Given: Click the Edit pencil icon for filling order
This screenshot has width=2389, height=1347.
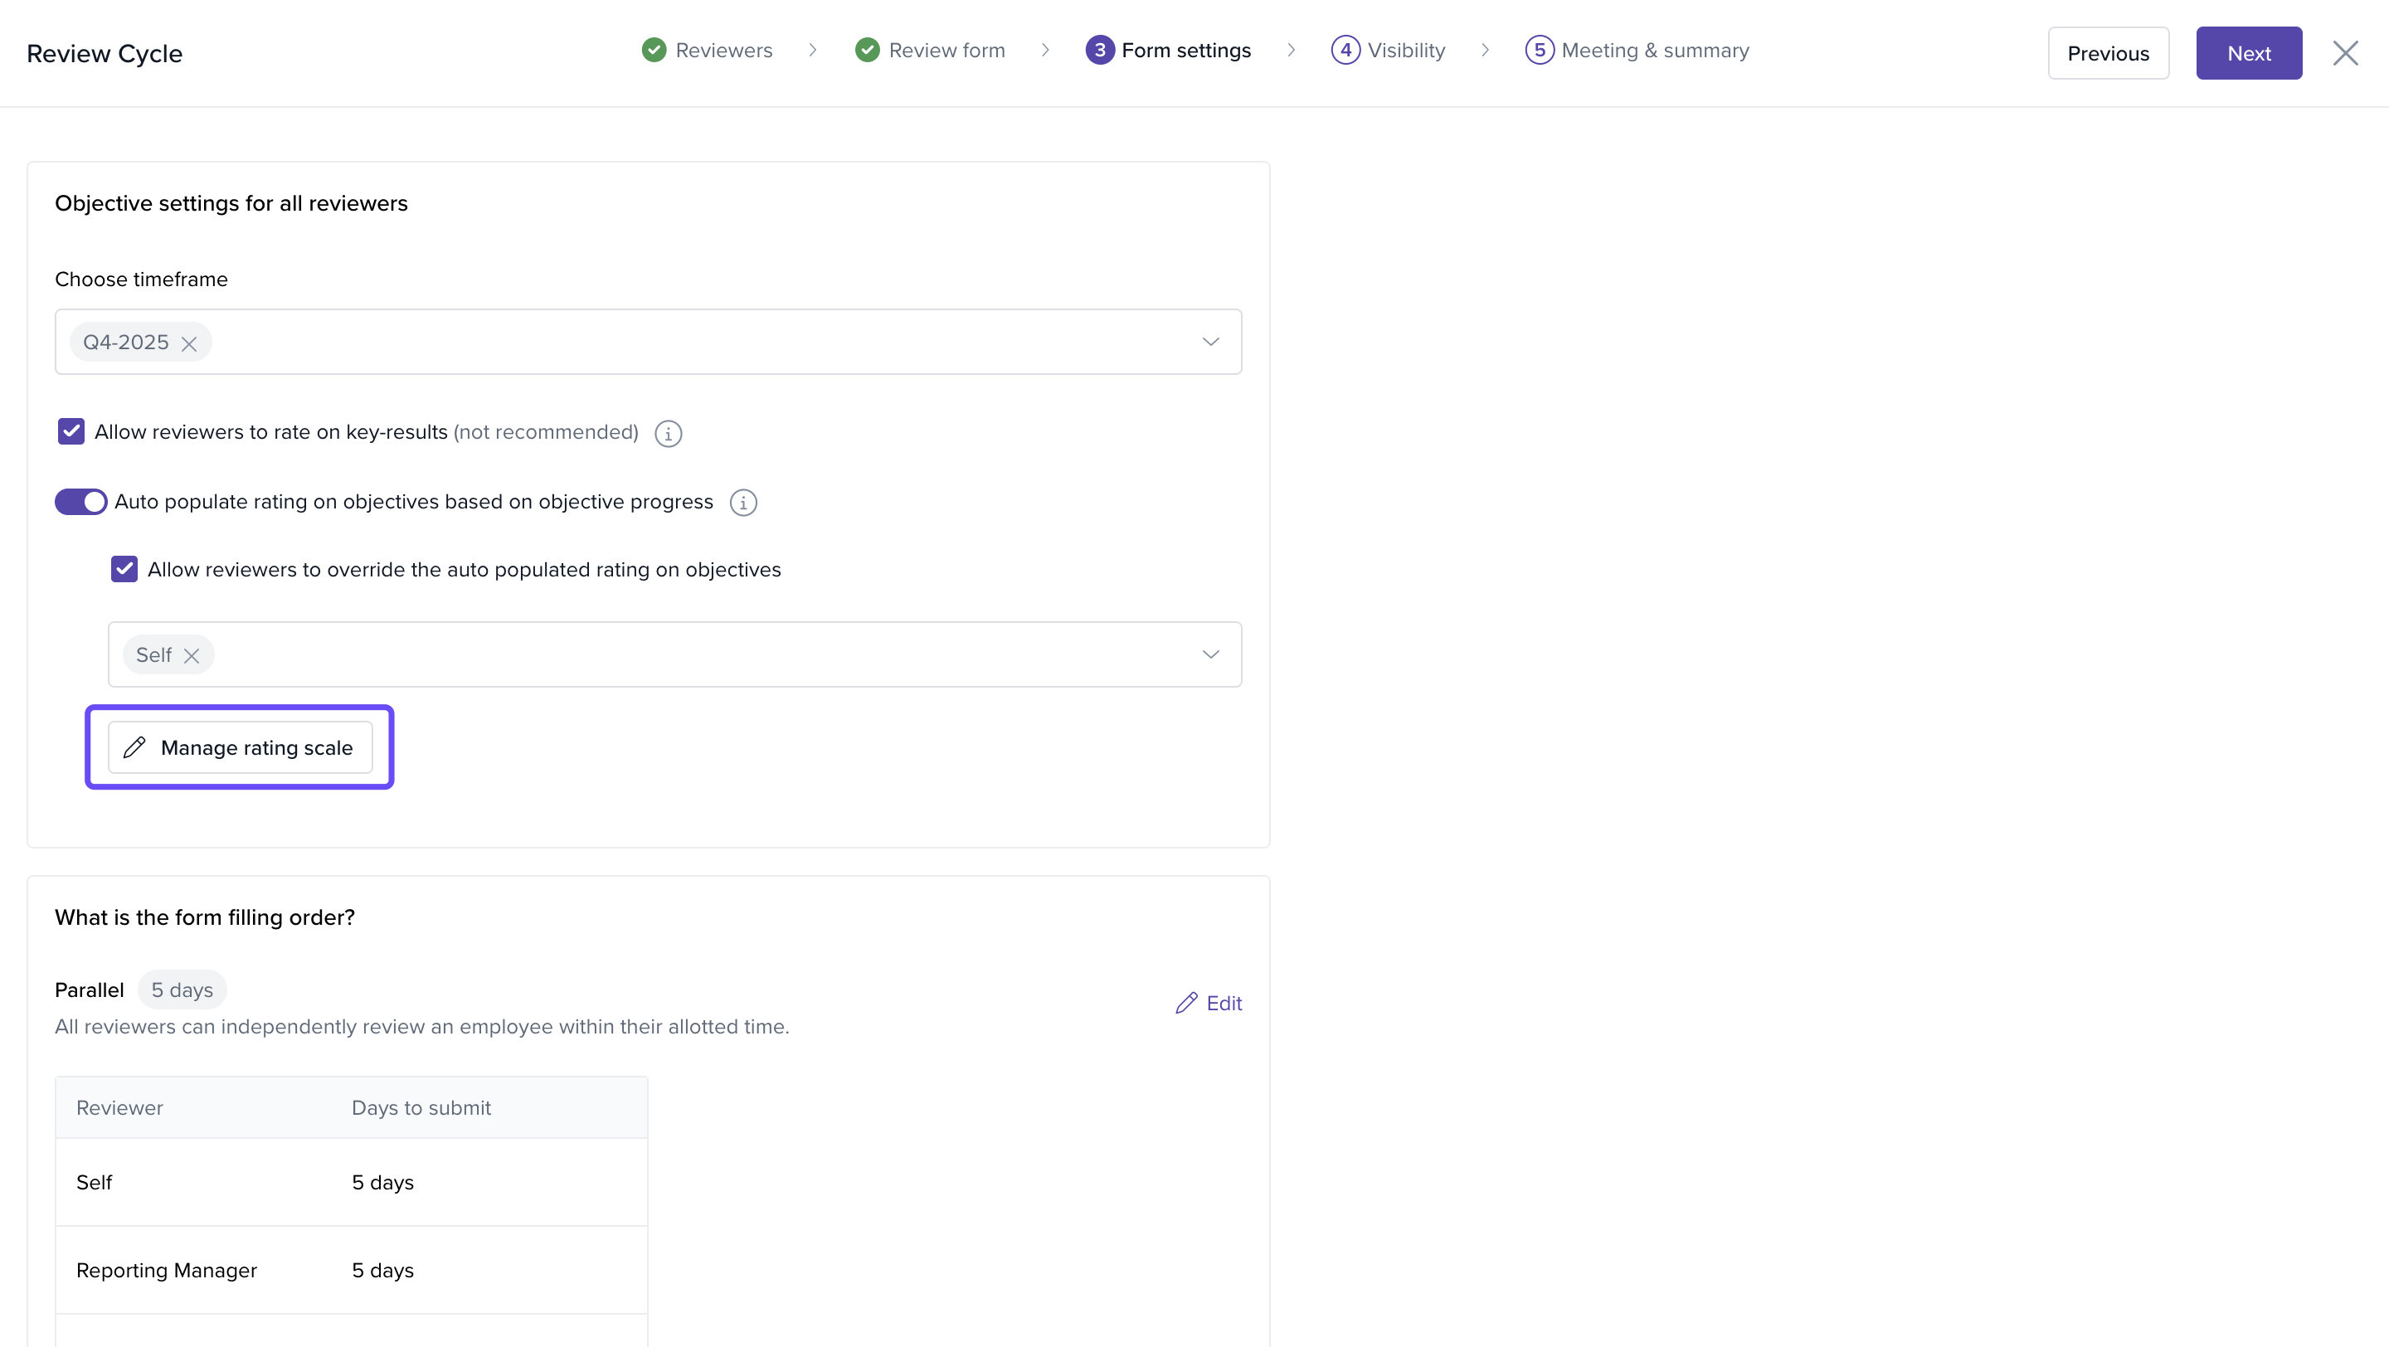Looking at the screenshot, I should [x=1186, y=1003].
